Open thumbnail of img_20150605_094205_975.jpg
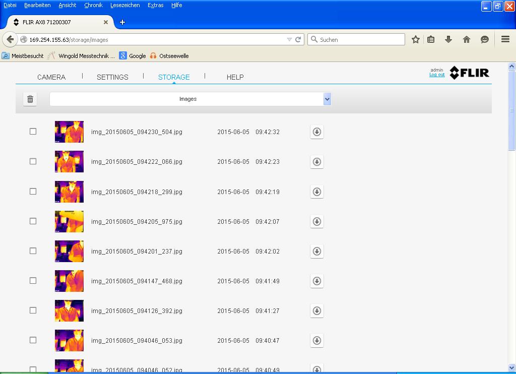 (69, 221)
